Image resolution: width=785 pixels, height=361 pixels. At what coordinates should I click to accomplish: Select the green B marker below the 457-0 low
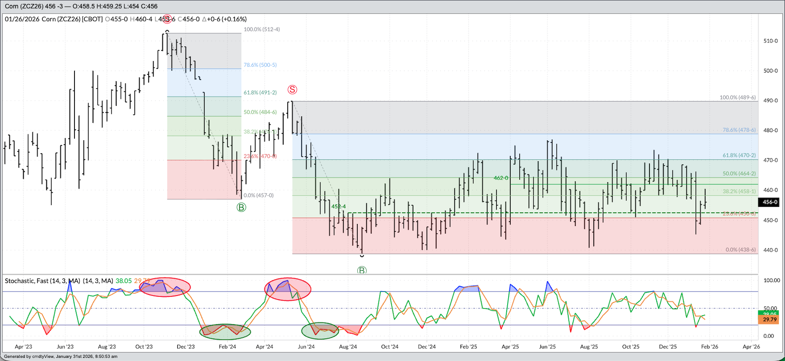coord(241,207)
